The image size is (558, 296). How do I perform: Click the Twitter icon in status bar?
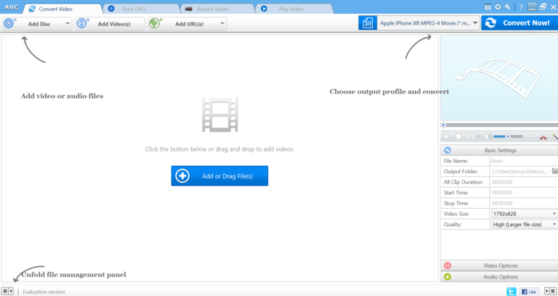(x=511, y=291)
